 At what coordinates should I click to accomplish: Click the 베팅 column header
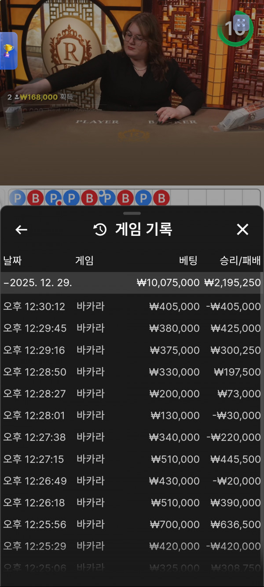coord(188,260)
